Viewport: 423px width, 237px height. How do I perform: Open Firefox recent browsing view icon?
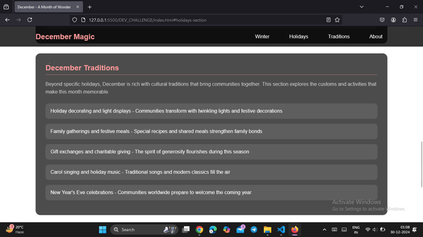(6, 7)
